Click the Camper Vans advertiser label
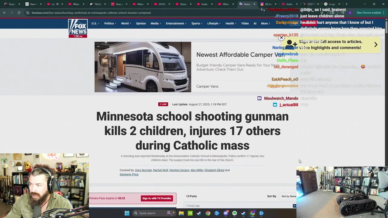This screenshot has height=218, width=388. click(207, 86)
